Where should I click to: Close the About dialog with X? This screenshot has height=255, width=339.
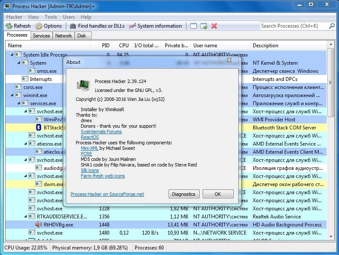pos(229,60)
